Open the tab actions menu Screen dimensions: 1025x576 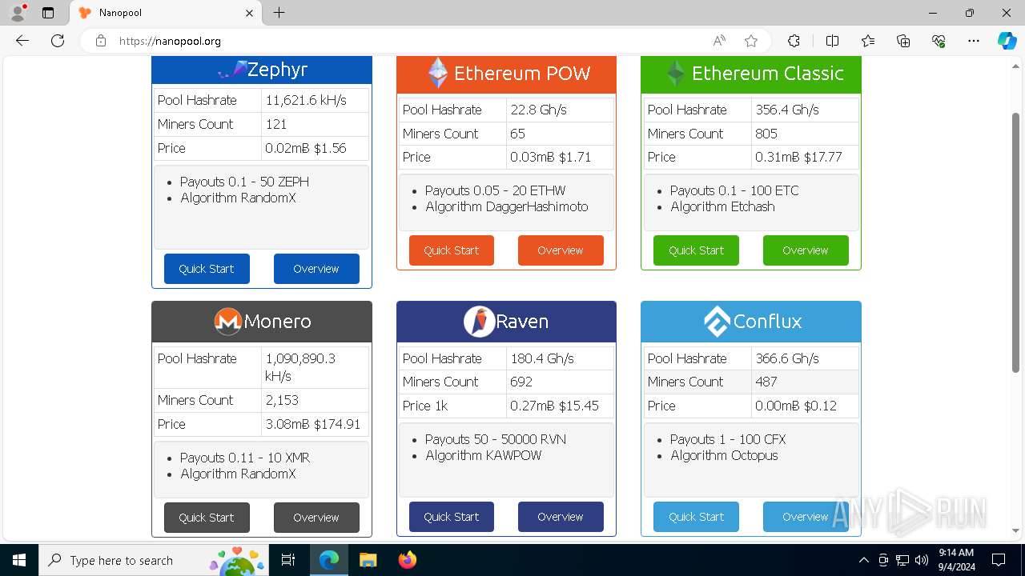pos(48,13)
